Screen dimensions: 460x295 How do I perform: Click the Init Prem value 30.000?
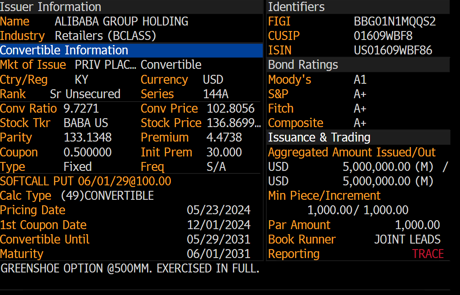tap(224, 152)
